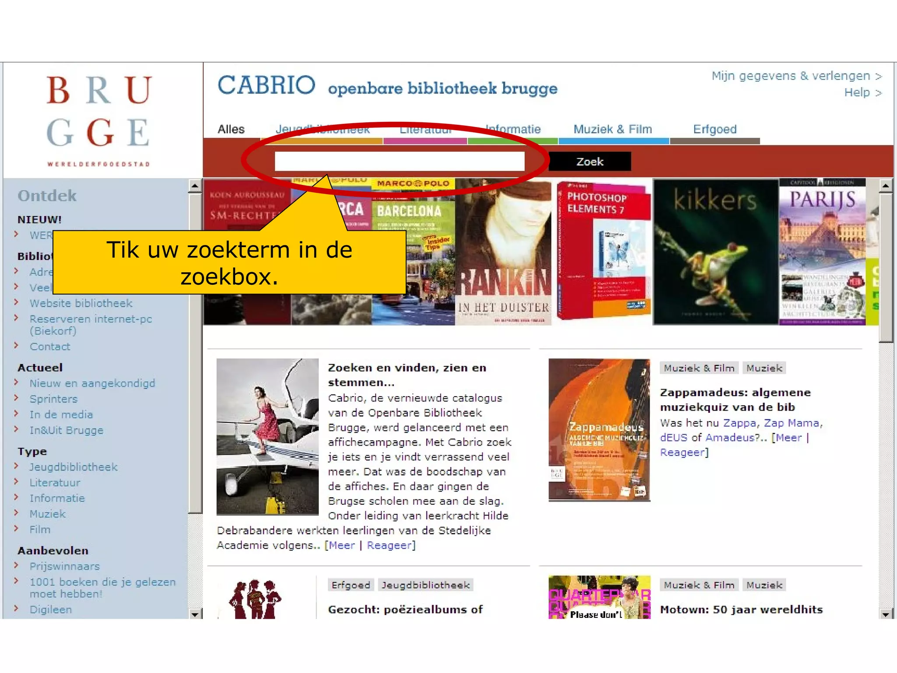
Task: Click the Brugge Werelderfgoedstad logo
Action: (x=99, y=120)
